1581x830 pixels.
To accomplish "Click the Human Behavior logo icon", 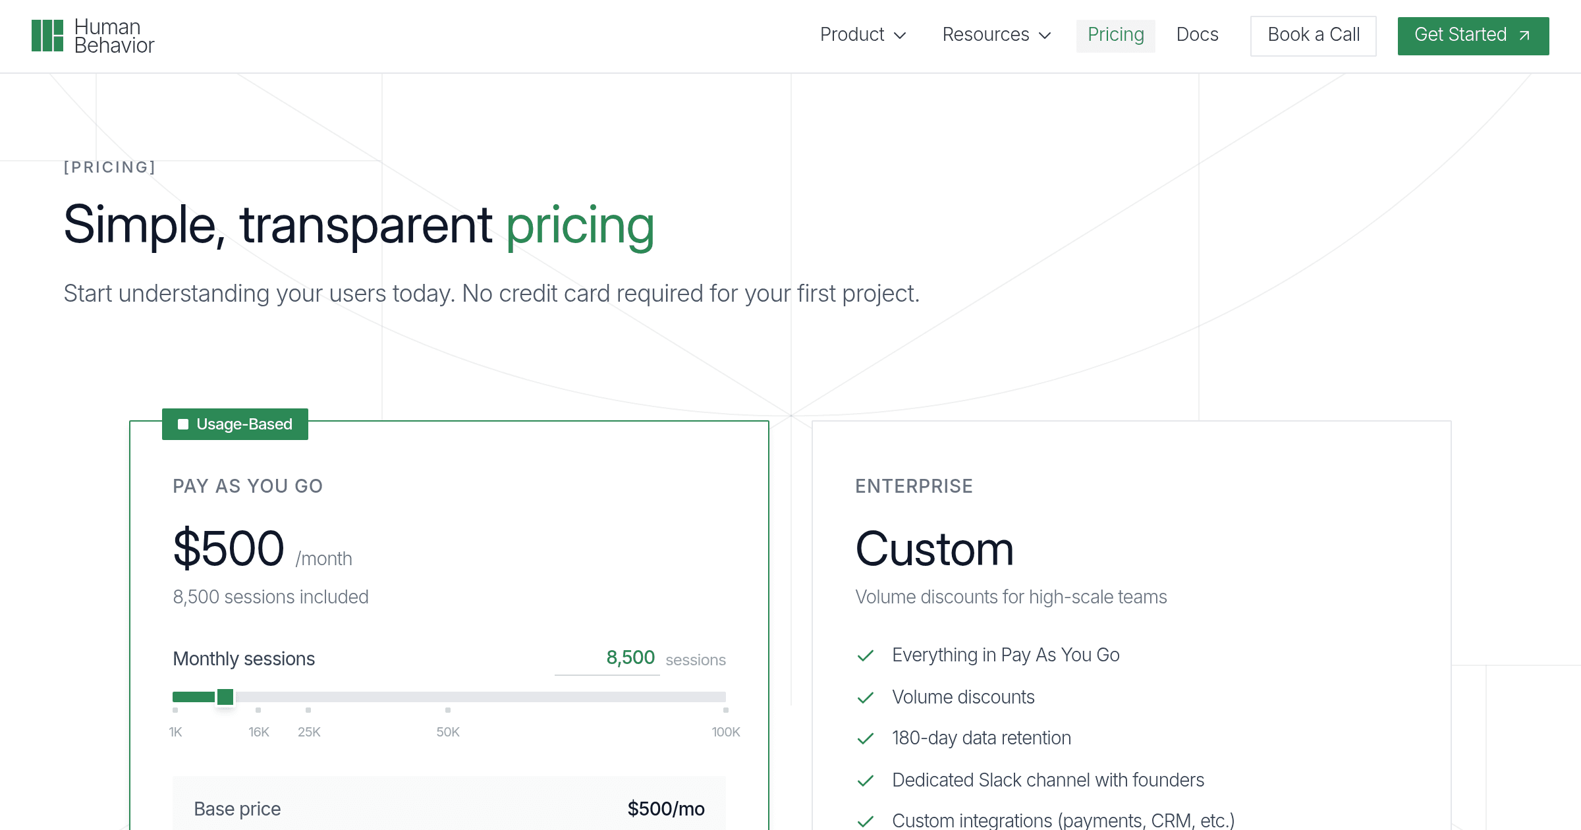I will [x=47, y=36].
